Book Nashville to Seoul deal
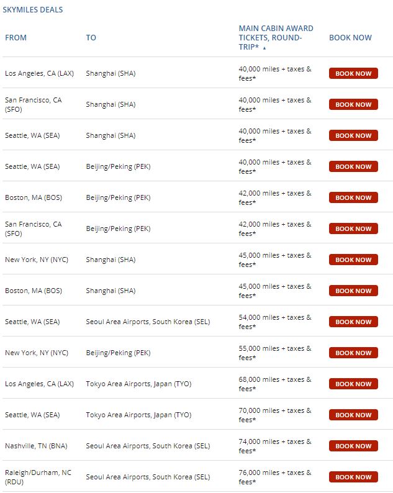The height and width of the screenshot is (493, 393). click(x=353, y=446)
